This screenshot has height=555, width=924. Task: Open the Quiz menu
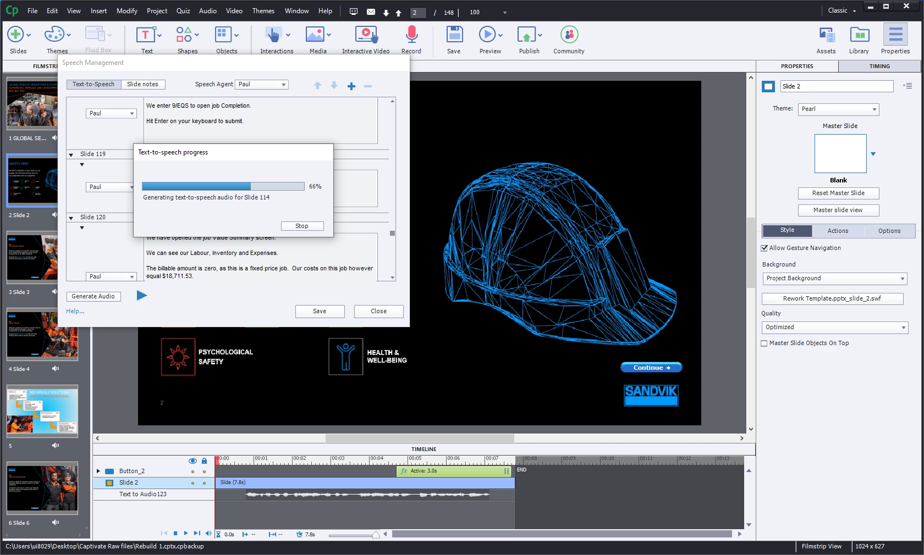183,11
